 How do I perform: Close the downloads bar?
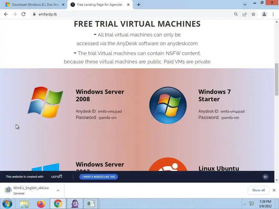tap(274, 190)
